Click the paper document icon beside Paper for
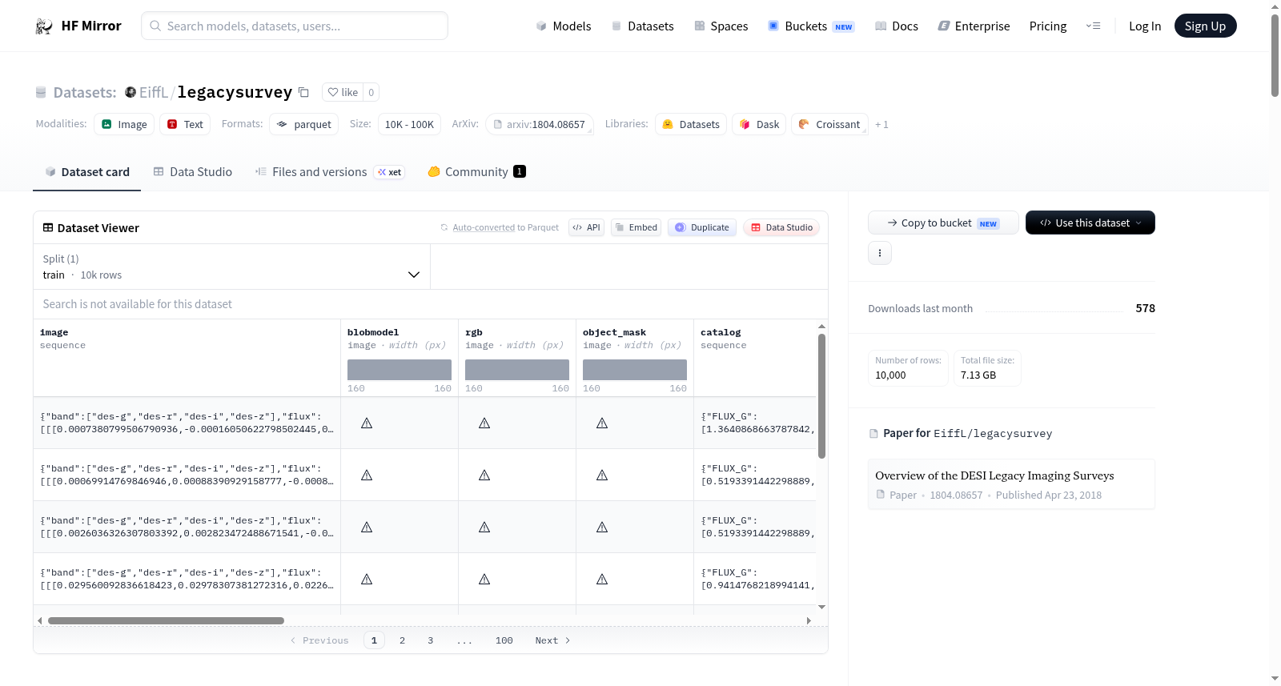 coord(873,434)
